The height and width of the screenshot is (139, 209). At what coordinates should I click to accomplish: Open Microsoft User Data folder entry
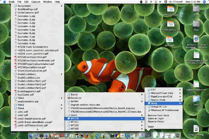[x=164, y=93]
